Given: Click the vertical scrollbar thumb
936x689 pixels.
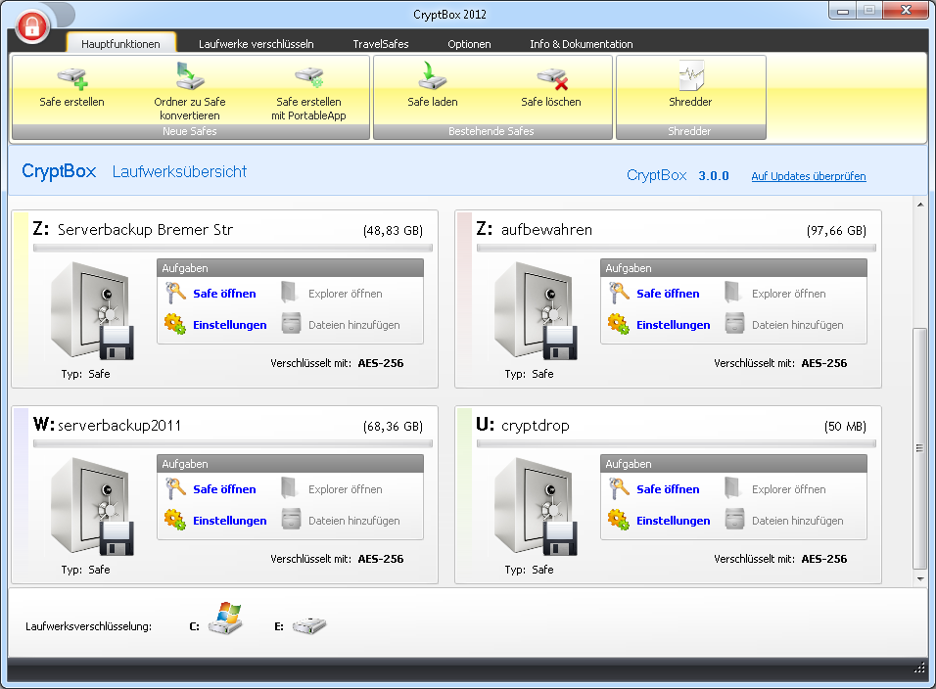Looking at the screenshot, I should [920, 448].
